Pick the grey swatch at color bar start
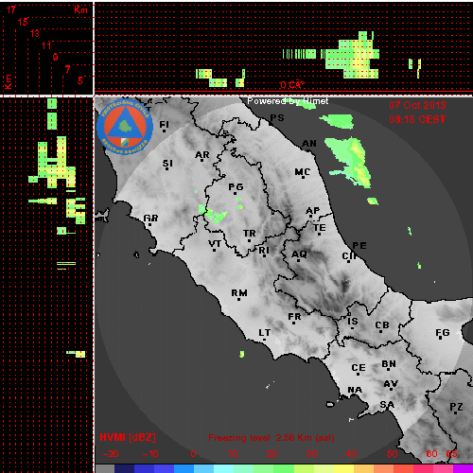473x473 pixels. coord(105,469)
